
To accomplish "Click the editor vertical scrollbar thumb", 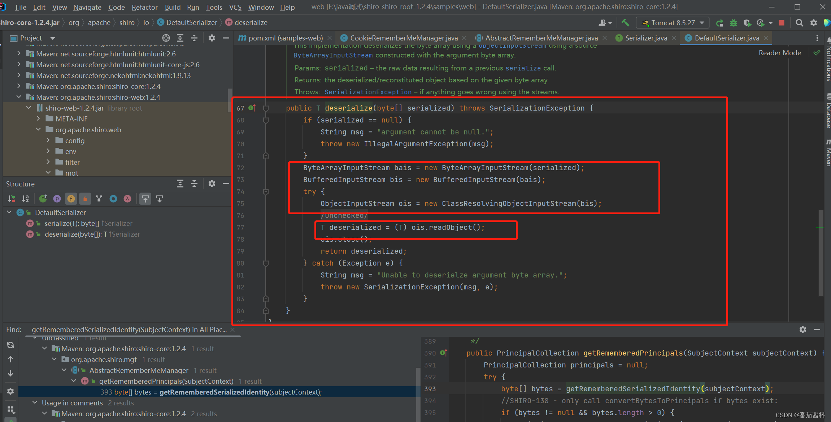I will [821, 253].
